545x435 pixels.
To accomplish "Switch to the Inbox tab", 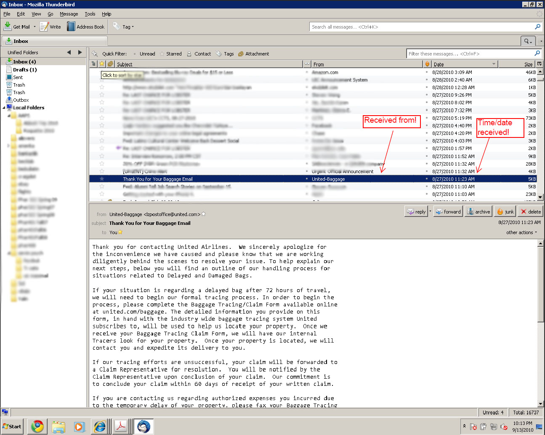I will coord(55,41).
